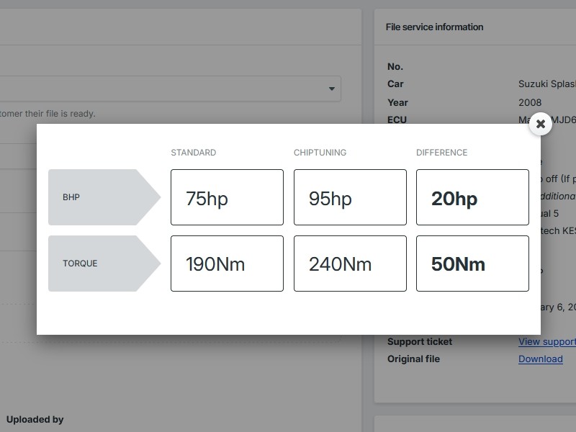Select the chiptuning 240Nm torque box
The width and height of the screenshot is (576, 432).
[350, 264]
